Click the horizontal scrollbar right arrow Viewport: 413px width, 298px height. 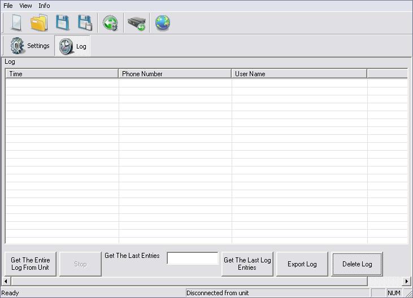pos(406,281)
